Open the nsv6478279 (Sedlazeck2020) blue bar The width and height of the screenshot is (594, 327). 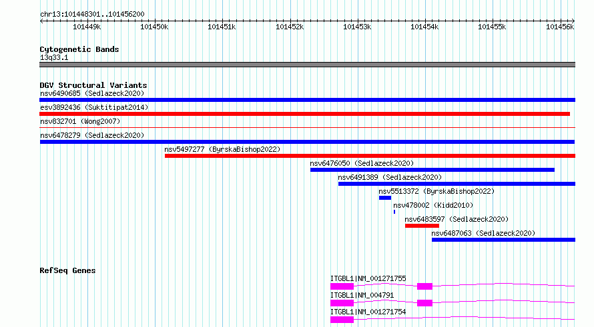tap(307, 142)
